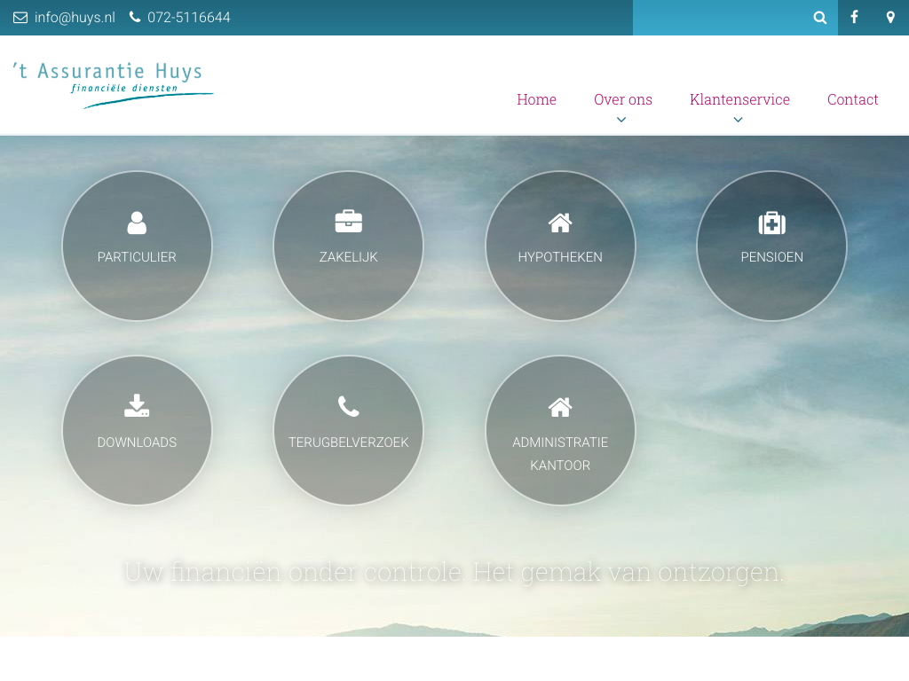Screen dimensions: 909x681
Task: Click the Downloads tray icon
Action: tap(137, 406)
